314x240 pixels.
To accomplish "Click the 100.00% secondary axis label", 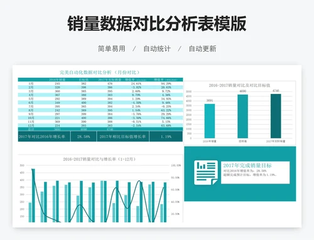I will (x=176, y=165).
